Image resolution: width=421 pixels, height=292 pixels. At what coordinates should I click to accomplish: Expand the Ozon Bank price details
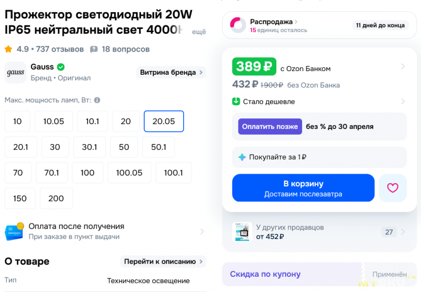[403, 67]
